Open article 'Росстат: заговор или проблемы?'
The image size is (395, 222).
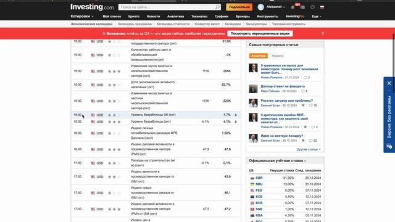pos(286,101)
